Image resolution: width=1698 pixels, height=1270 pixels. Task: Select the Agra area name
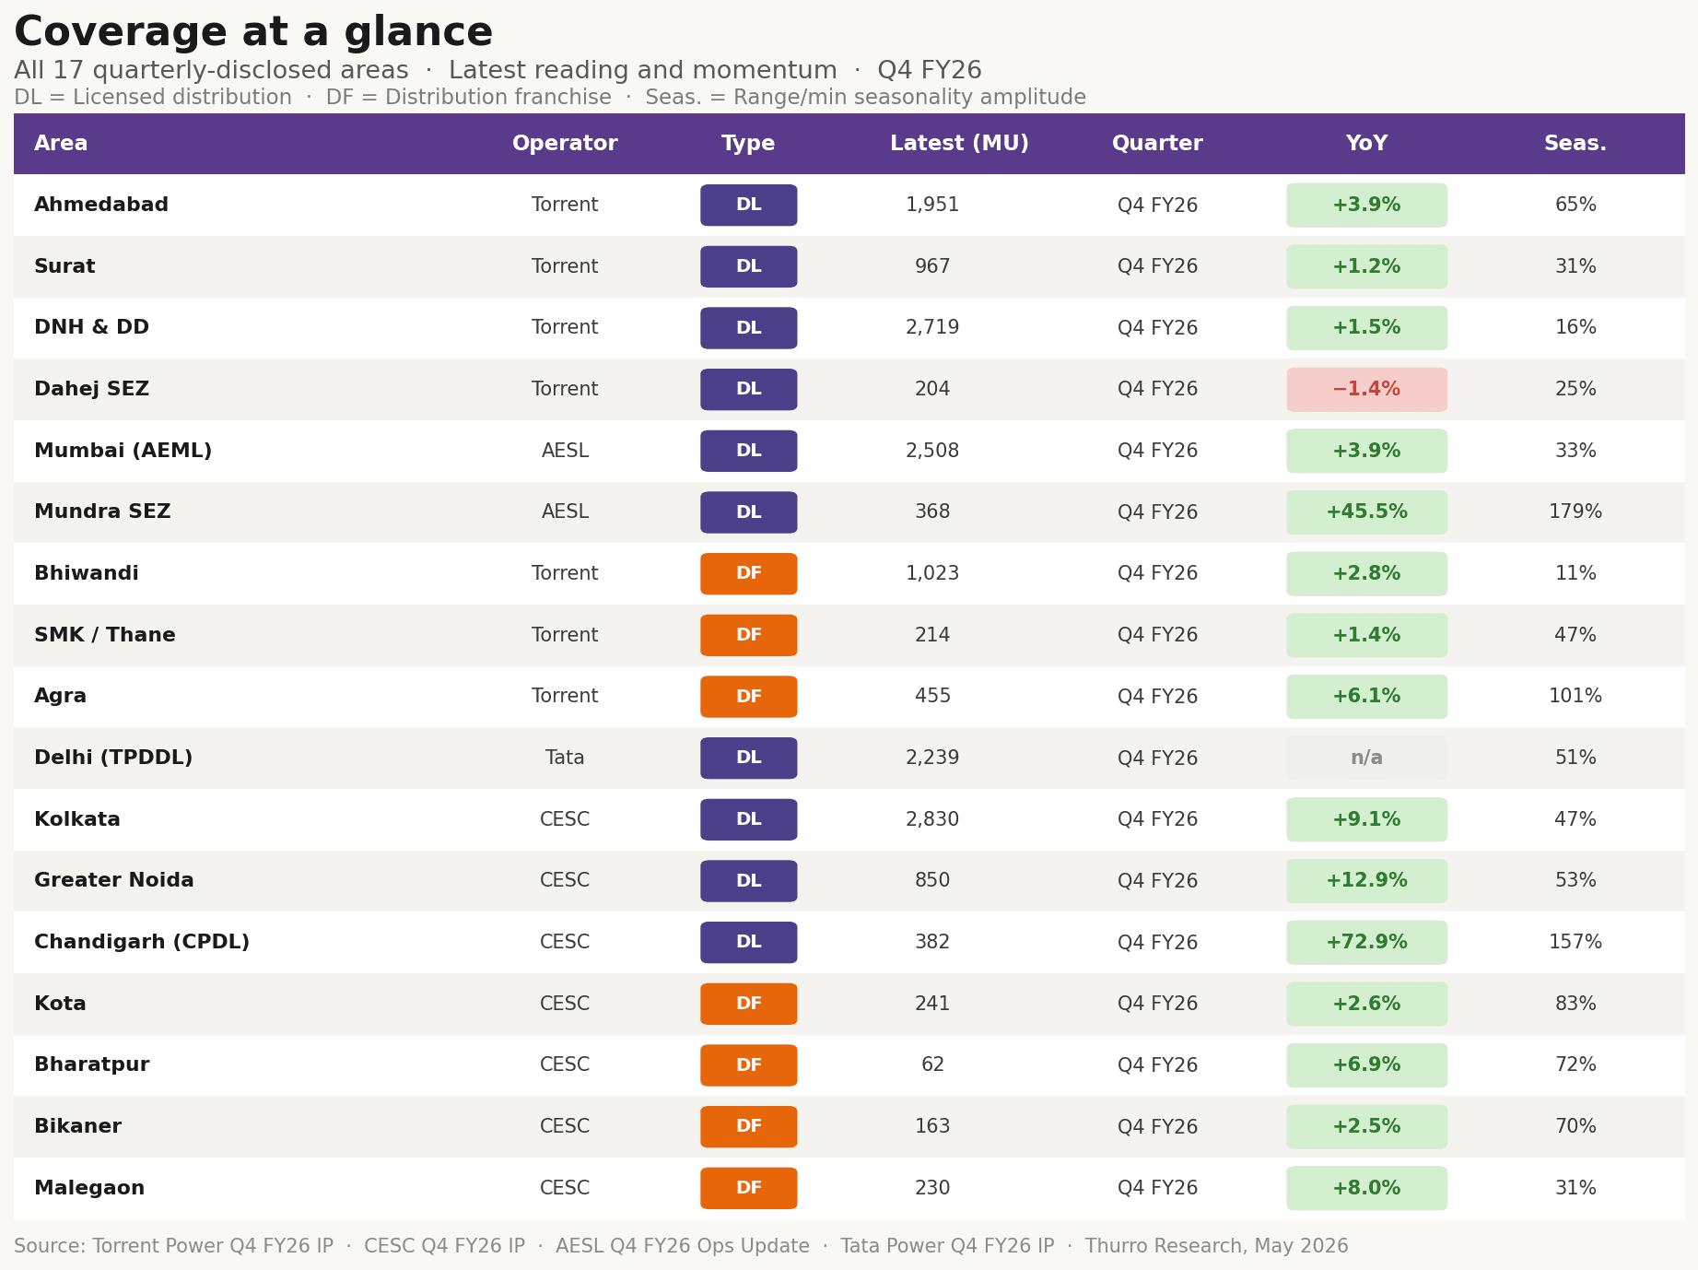(x=60, y=696)
